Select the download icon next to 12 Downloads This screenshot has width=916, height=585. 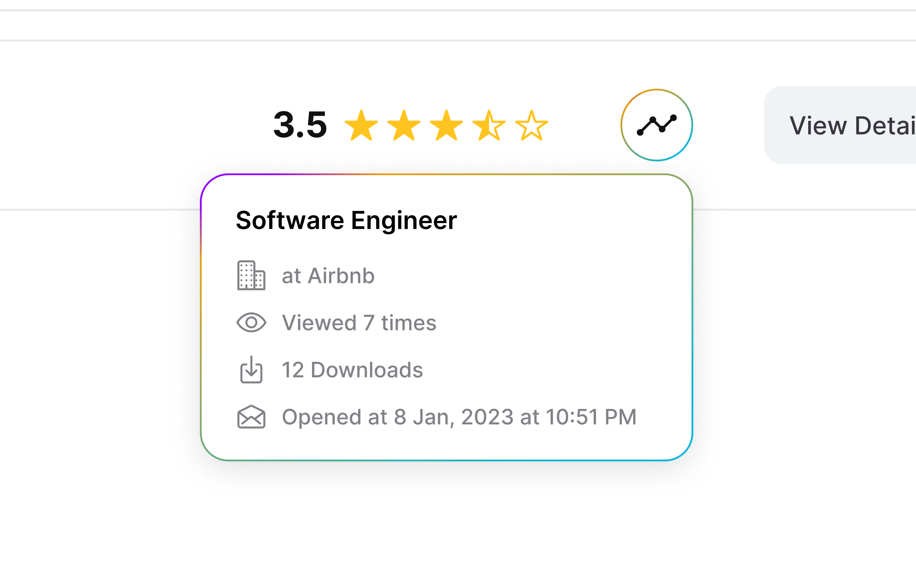(x=252, y=369)
